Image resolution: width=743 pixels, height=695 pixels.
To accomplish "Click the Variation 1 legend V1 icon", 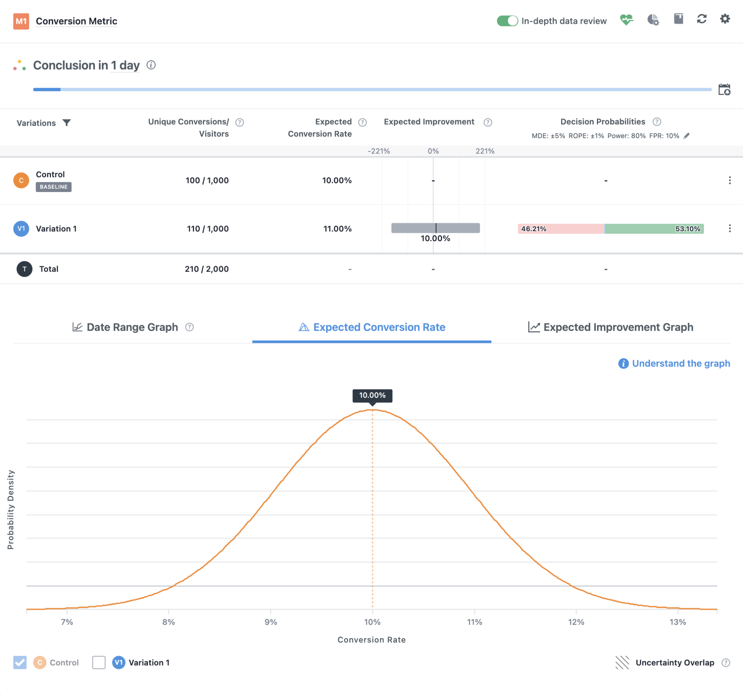I will tap(119, 663).
